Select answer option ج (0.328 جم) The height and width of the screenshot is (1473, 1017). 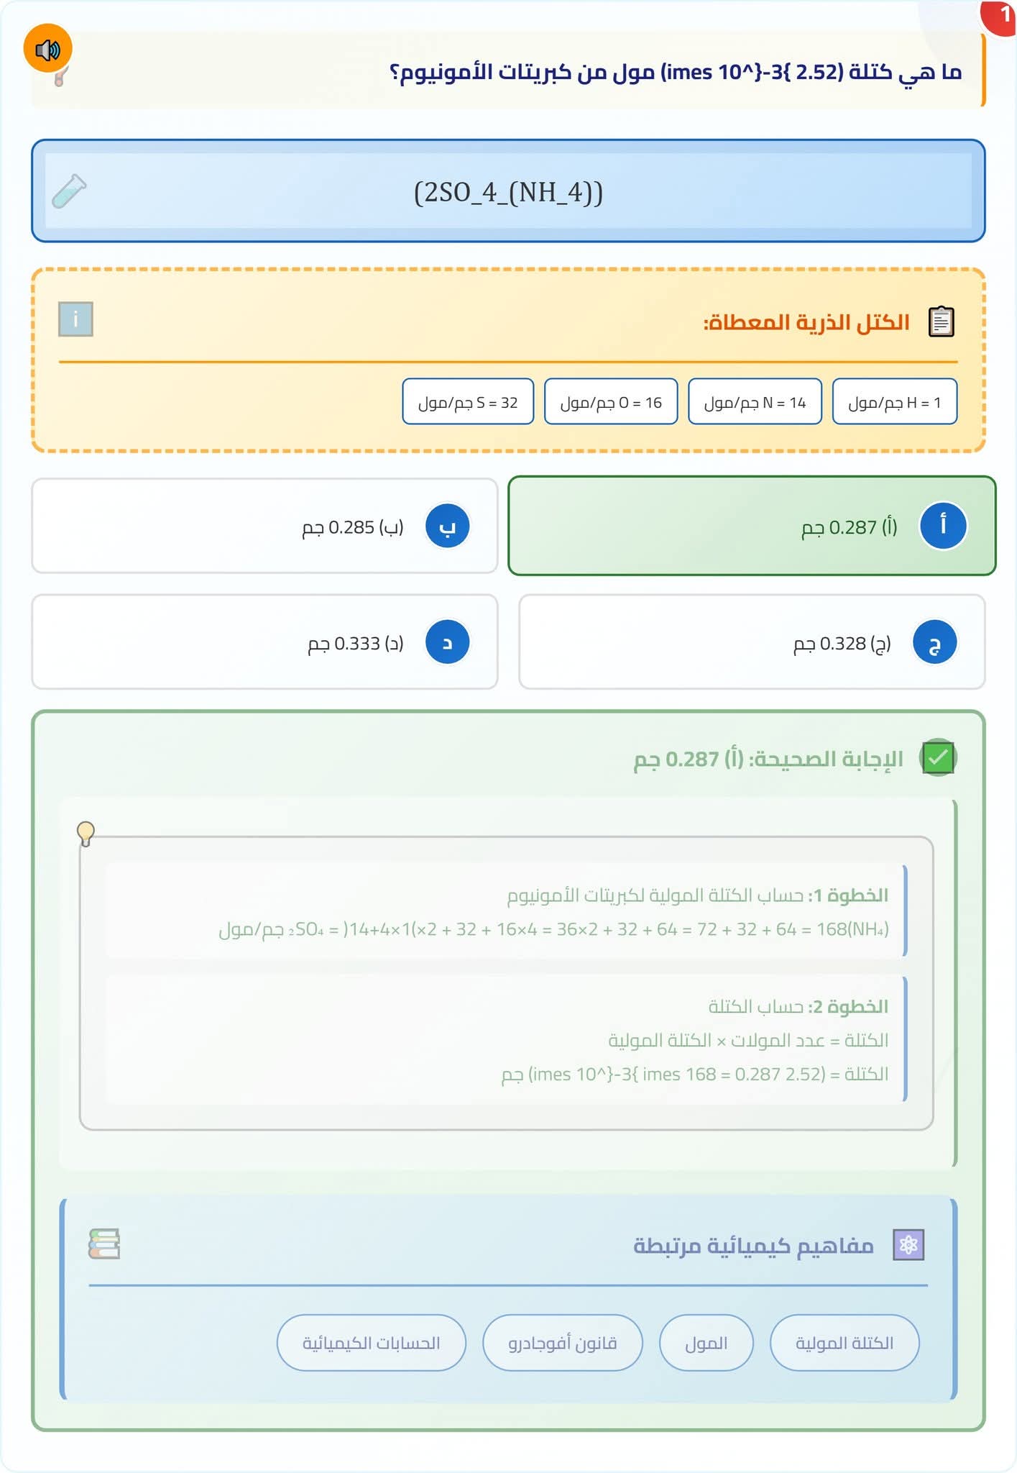coord(752,642)
